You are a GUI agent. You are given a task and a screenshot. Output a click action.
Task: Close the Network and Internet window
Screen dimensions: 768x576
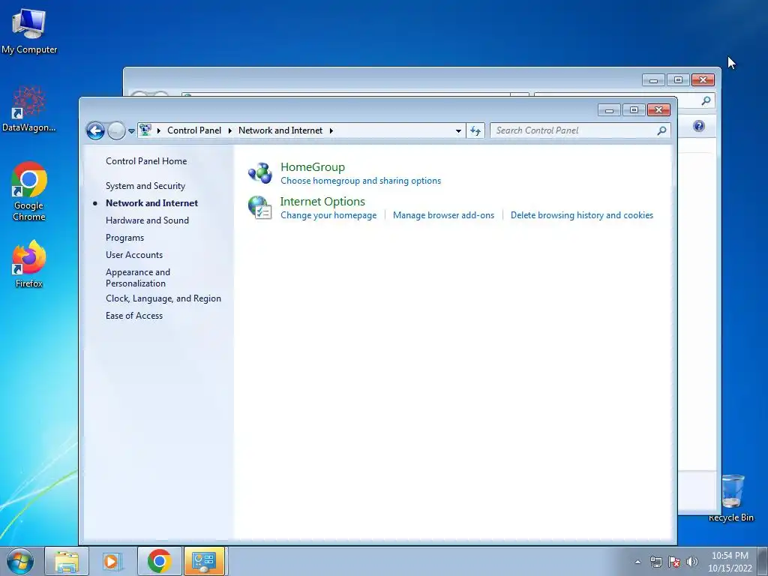658,110
